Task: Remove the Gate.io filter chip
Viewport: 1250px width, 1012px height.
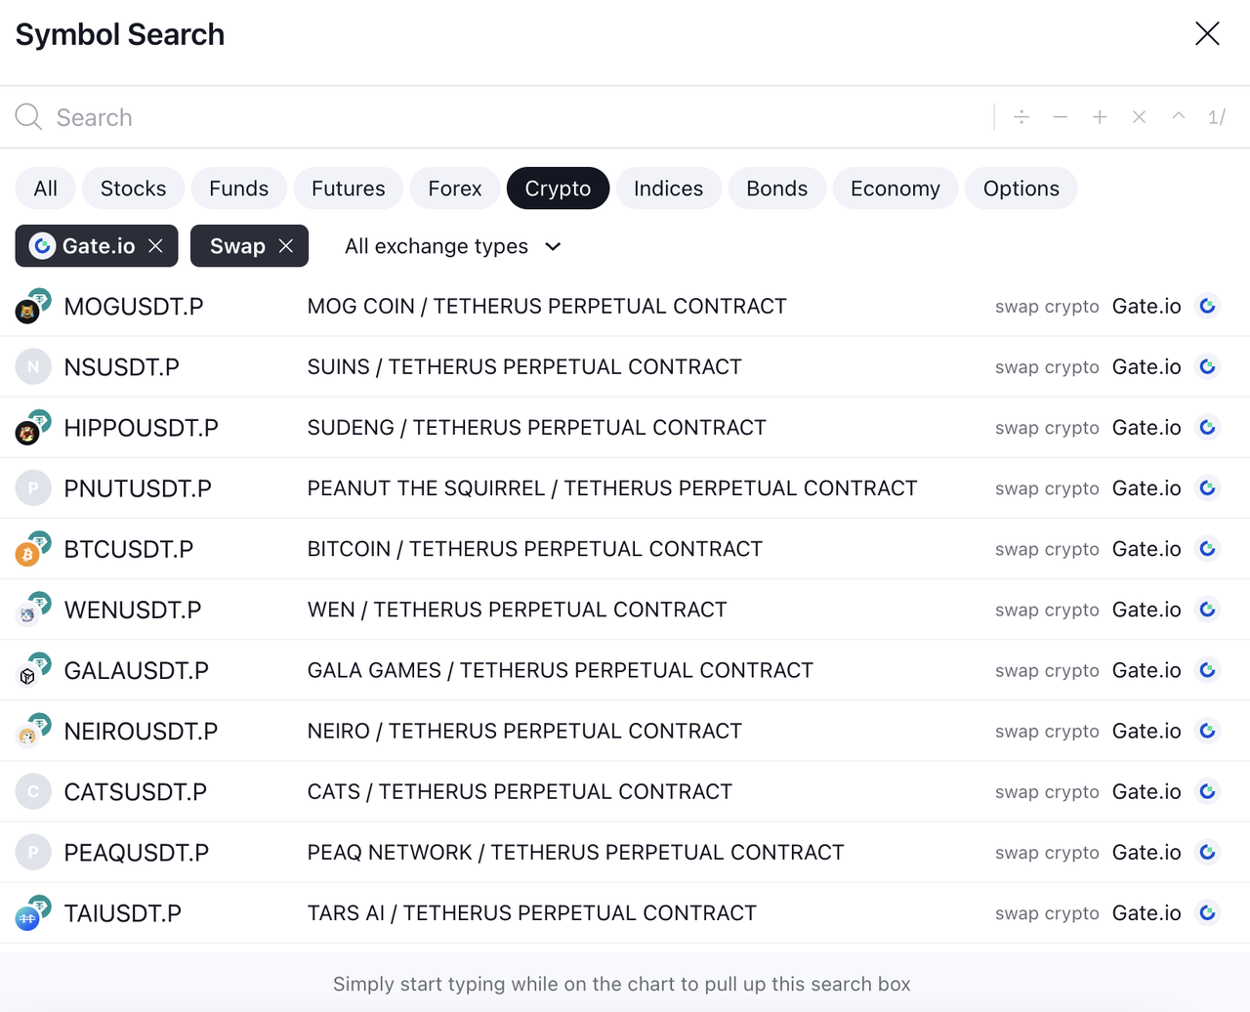Action: [156, 246]
